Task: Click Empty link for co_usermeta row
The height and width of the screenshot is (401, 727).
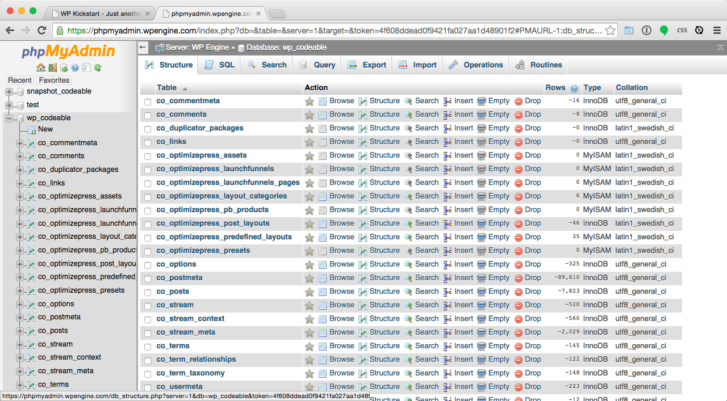Action: pyautogui.click(x=499, y=387)
